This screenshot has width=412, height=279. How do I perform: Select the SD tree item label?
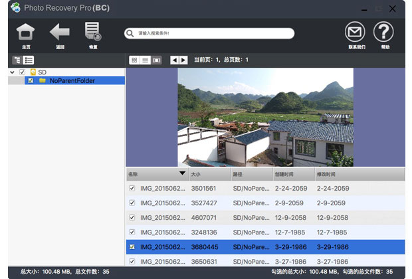pos(42,72)
